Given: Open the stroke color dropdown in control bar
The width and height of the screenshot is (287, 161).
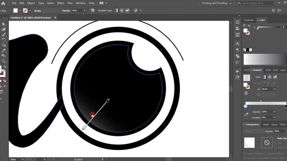Looking at the screenshot, I should (x=30, y=11).
